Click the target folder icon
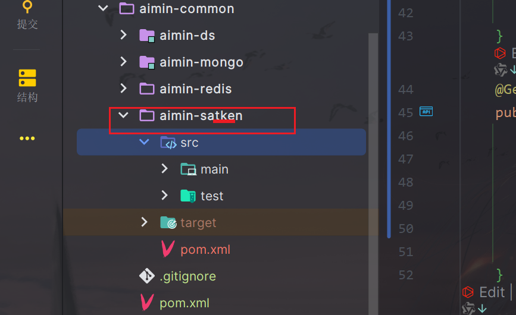This screenshot has width=516, height=315. [168, 223]
